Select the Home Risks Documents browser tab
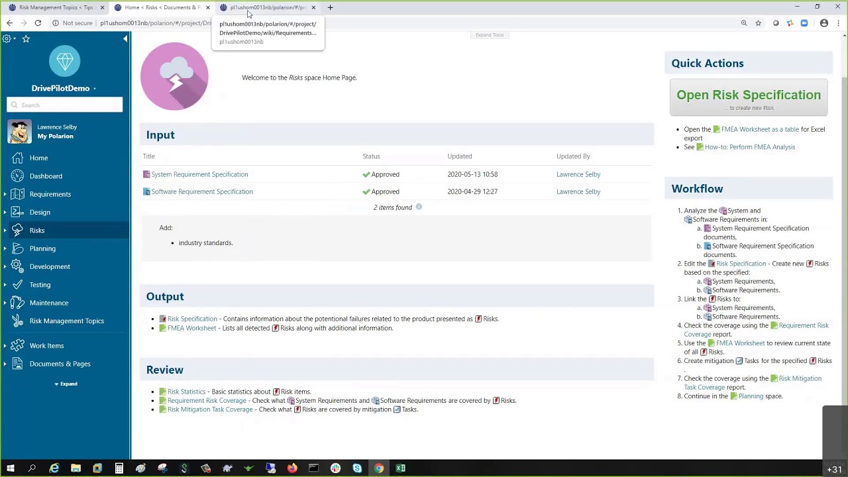The image size is (848, 477). click(x=162, y=7)
